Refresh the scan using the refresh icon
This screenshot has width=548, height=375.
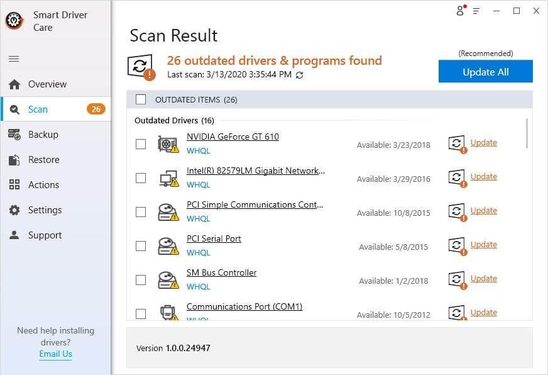click(300, 75)
